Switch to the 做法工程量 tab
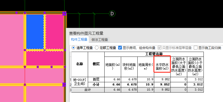Screen dimensions: 223x102 click(99, 40)
